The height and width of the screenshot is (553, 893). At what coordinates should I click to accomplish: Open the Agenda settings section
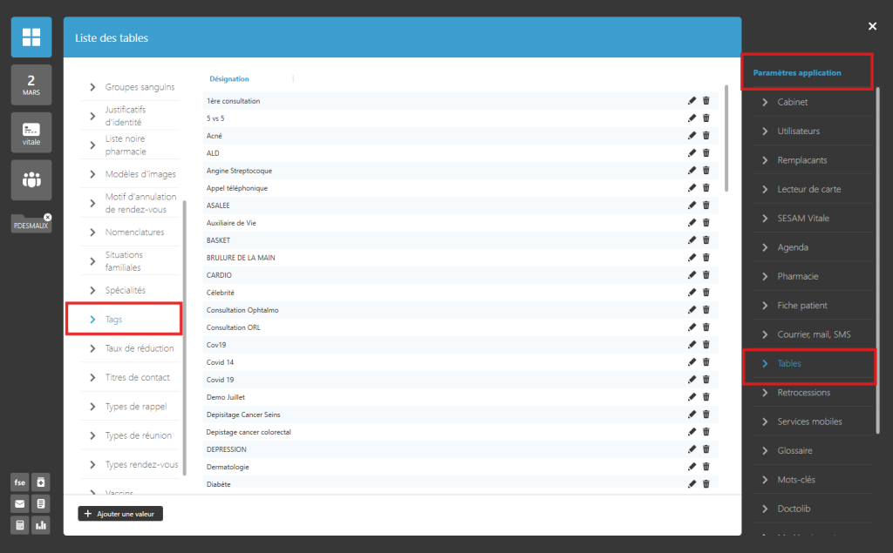pos(793,247)
